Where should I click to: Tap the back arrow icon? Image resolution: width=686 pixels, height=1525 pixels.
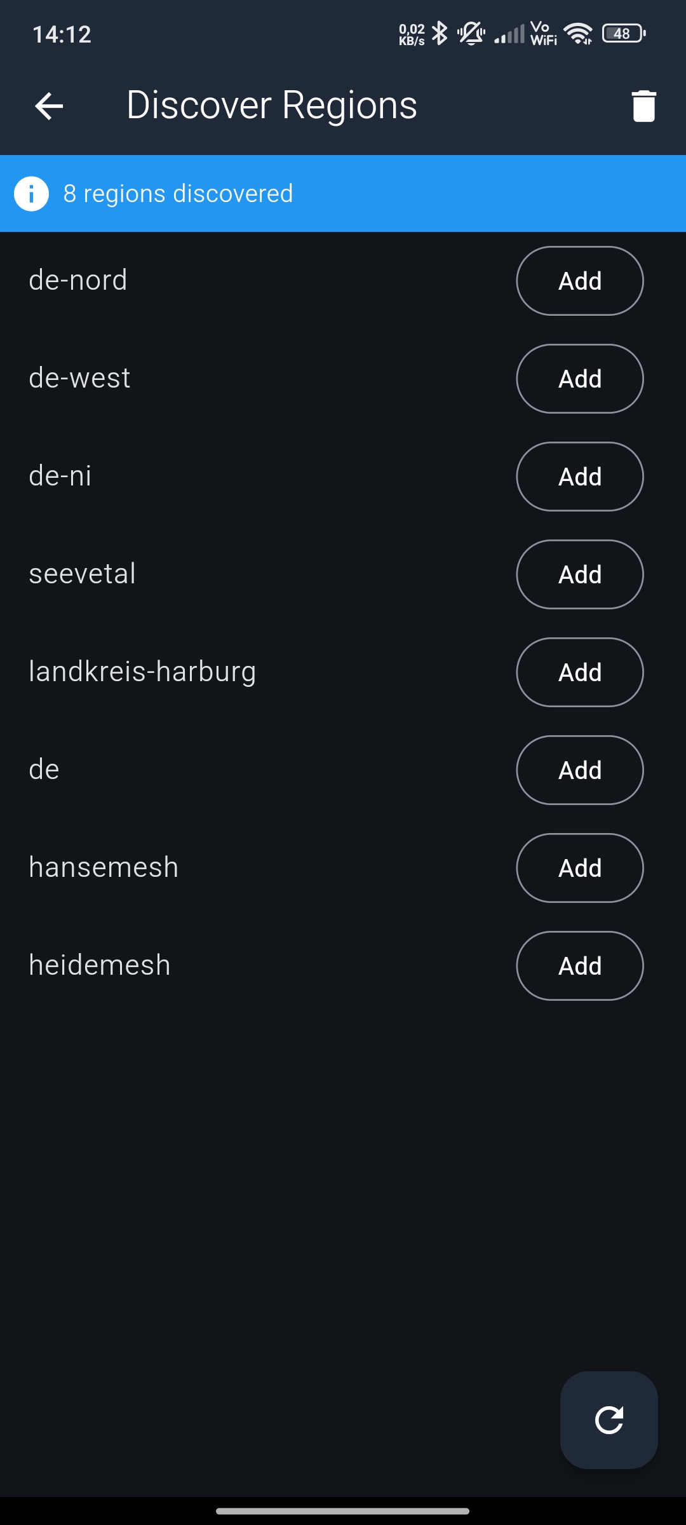pyautogui.click(x=49, y=105)
